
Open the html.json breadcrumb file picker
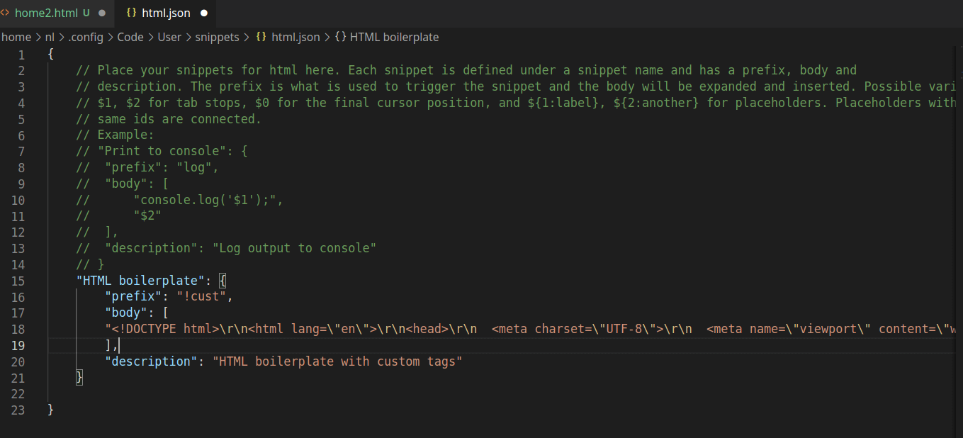pos(295,37)
